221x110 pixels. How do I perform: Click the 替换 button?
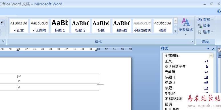(x=204, y=26)
